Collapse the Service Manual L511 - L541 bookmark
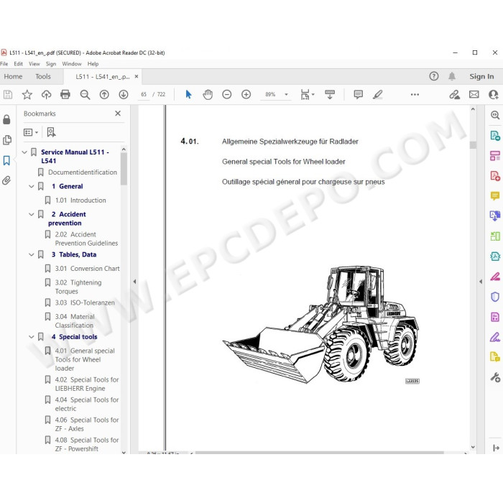This screenshot has height=503, width=503. pyautogui.click(x=24, y=152)
